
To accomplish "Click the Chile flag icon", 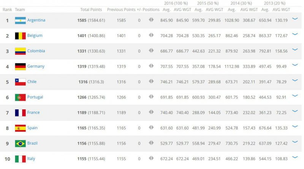I will [21, 82].
